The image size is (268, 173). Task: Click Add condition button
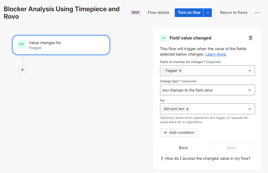pyautogui.click(x=179, y=133)
